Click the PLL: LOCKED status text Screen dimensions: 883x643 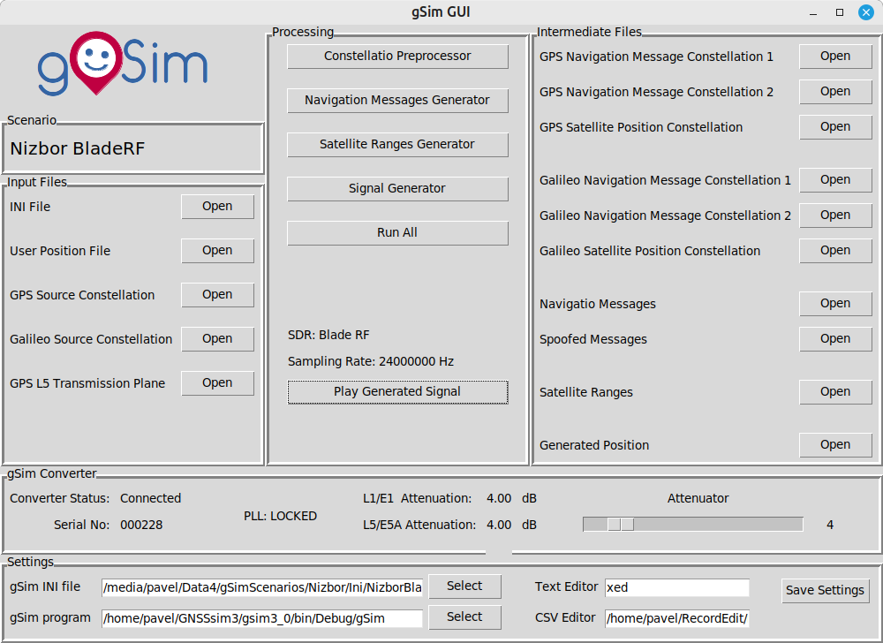pyautogui.click(x=281, y=517)
